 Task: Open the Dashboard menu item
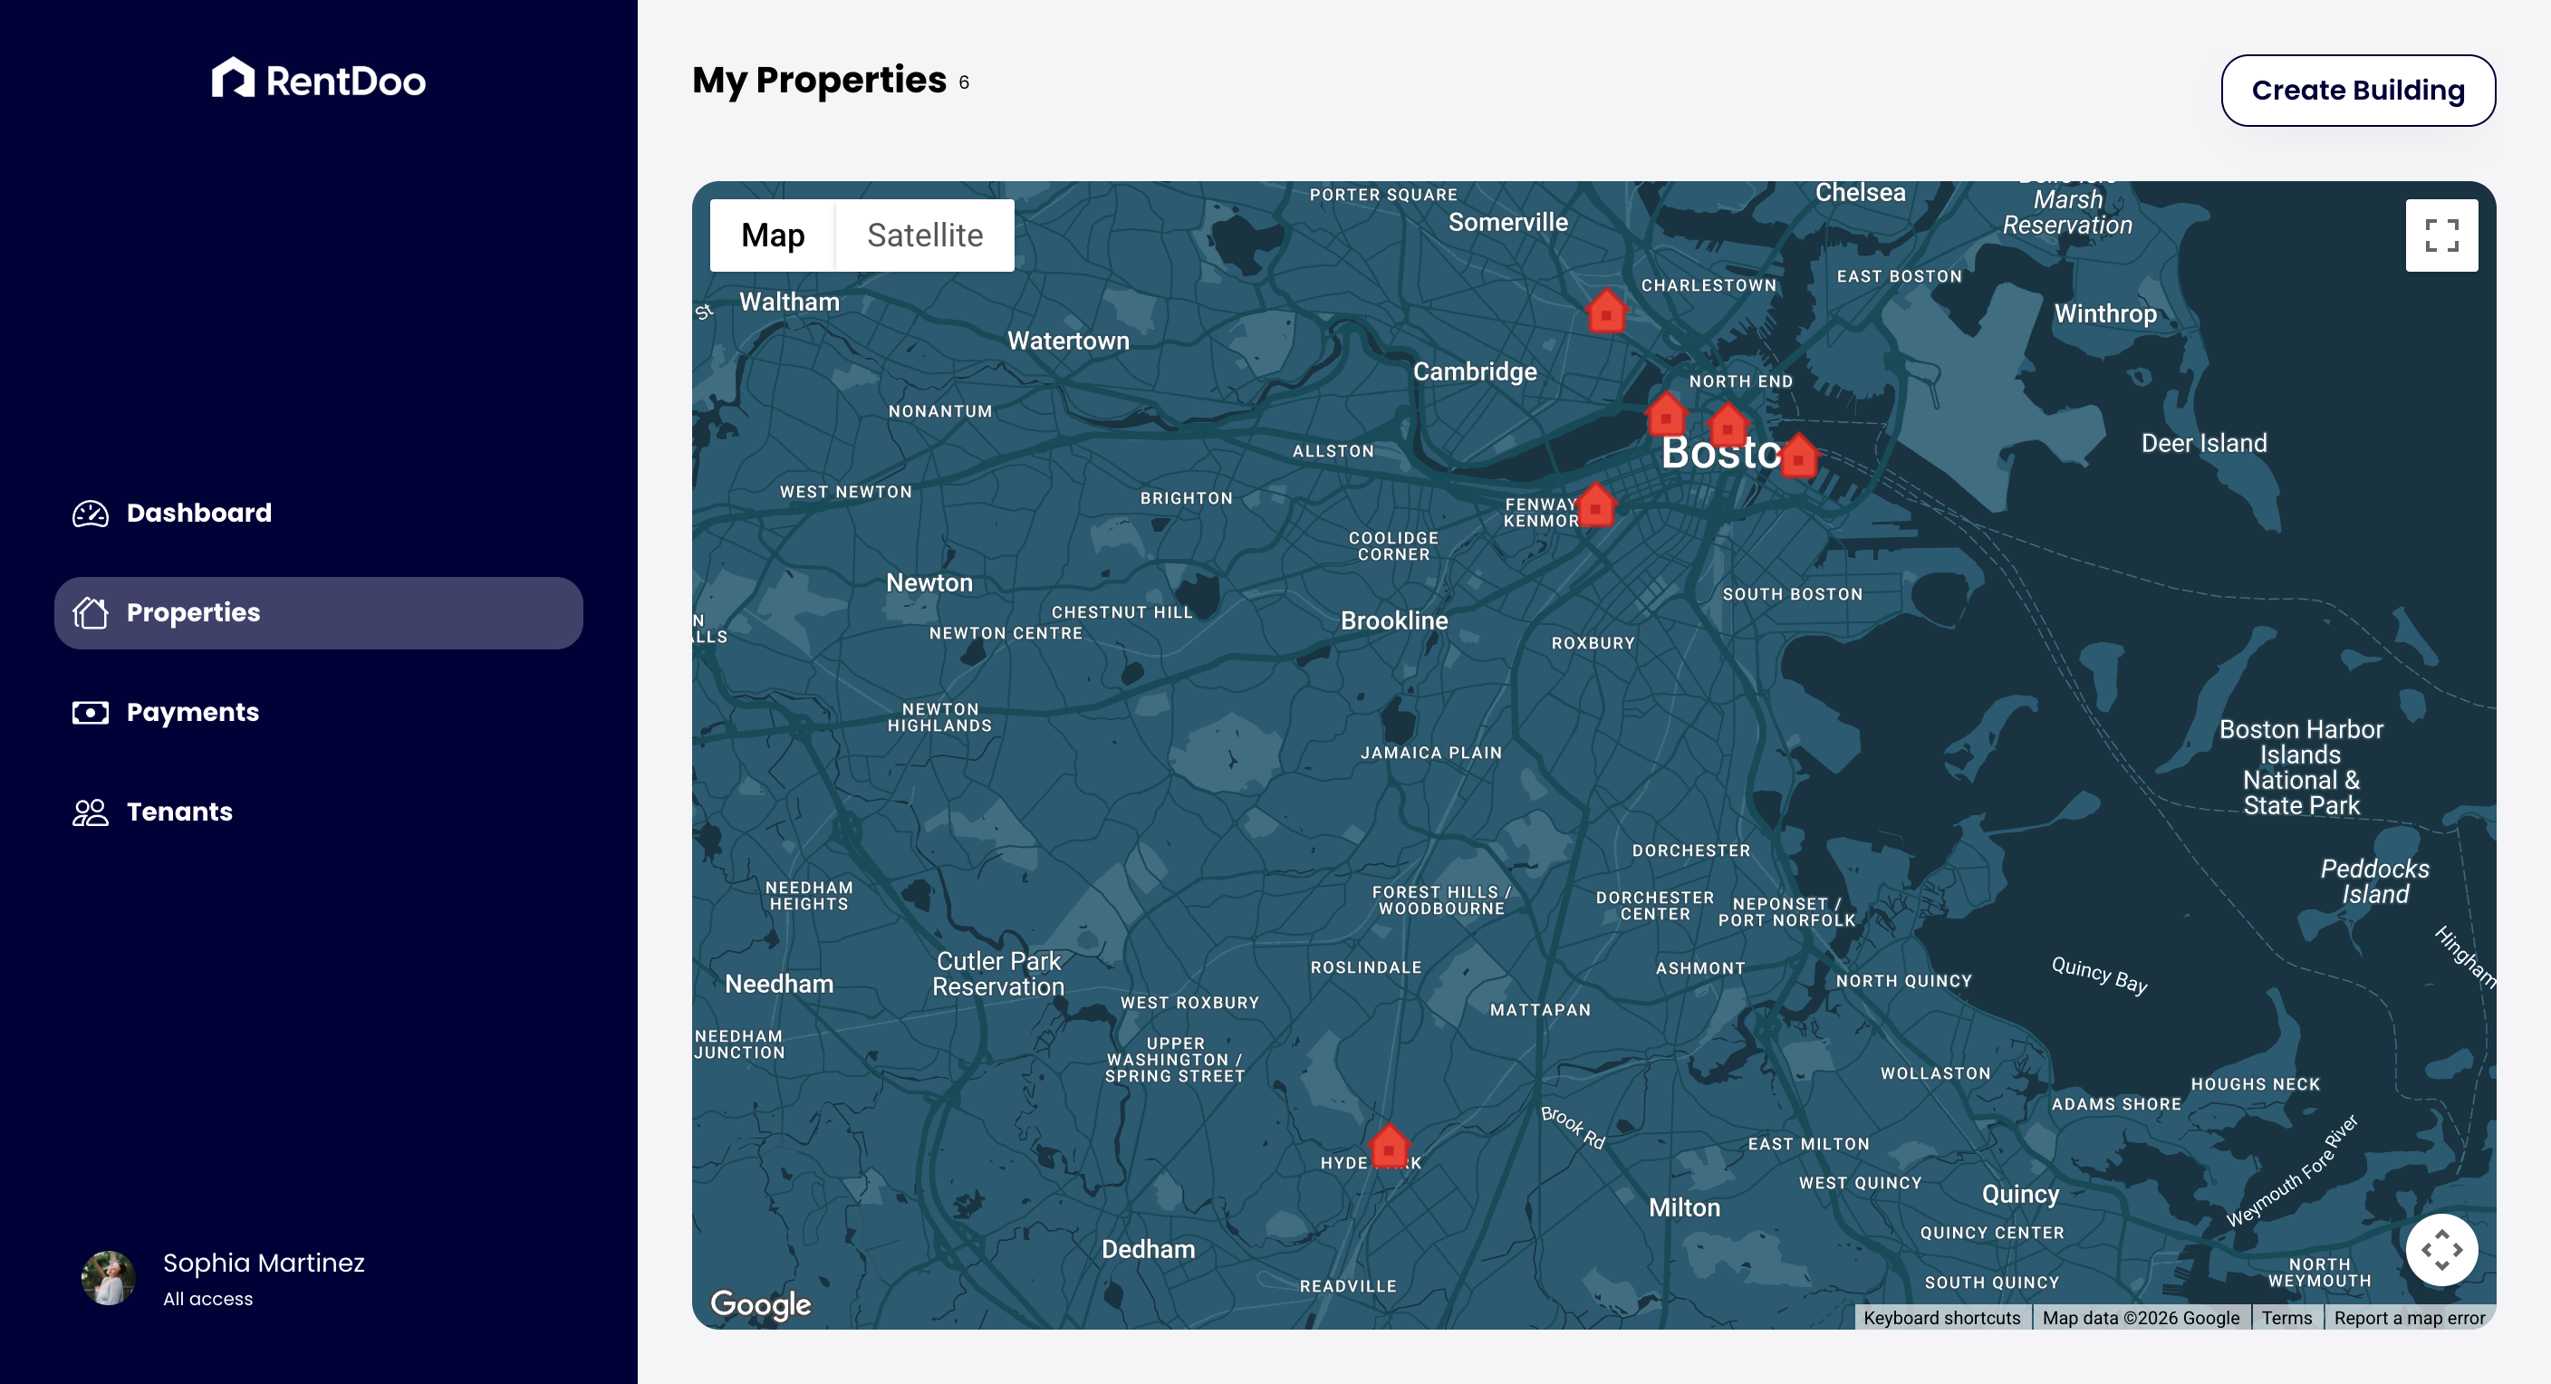[x=318, y=513]
